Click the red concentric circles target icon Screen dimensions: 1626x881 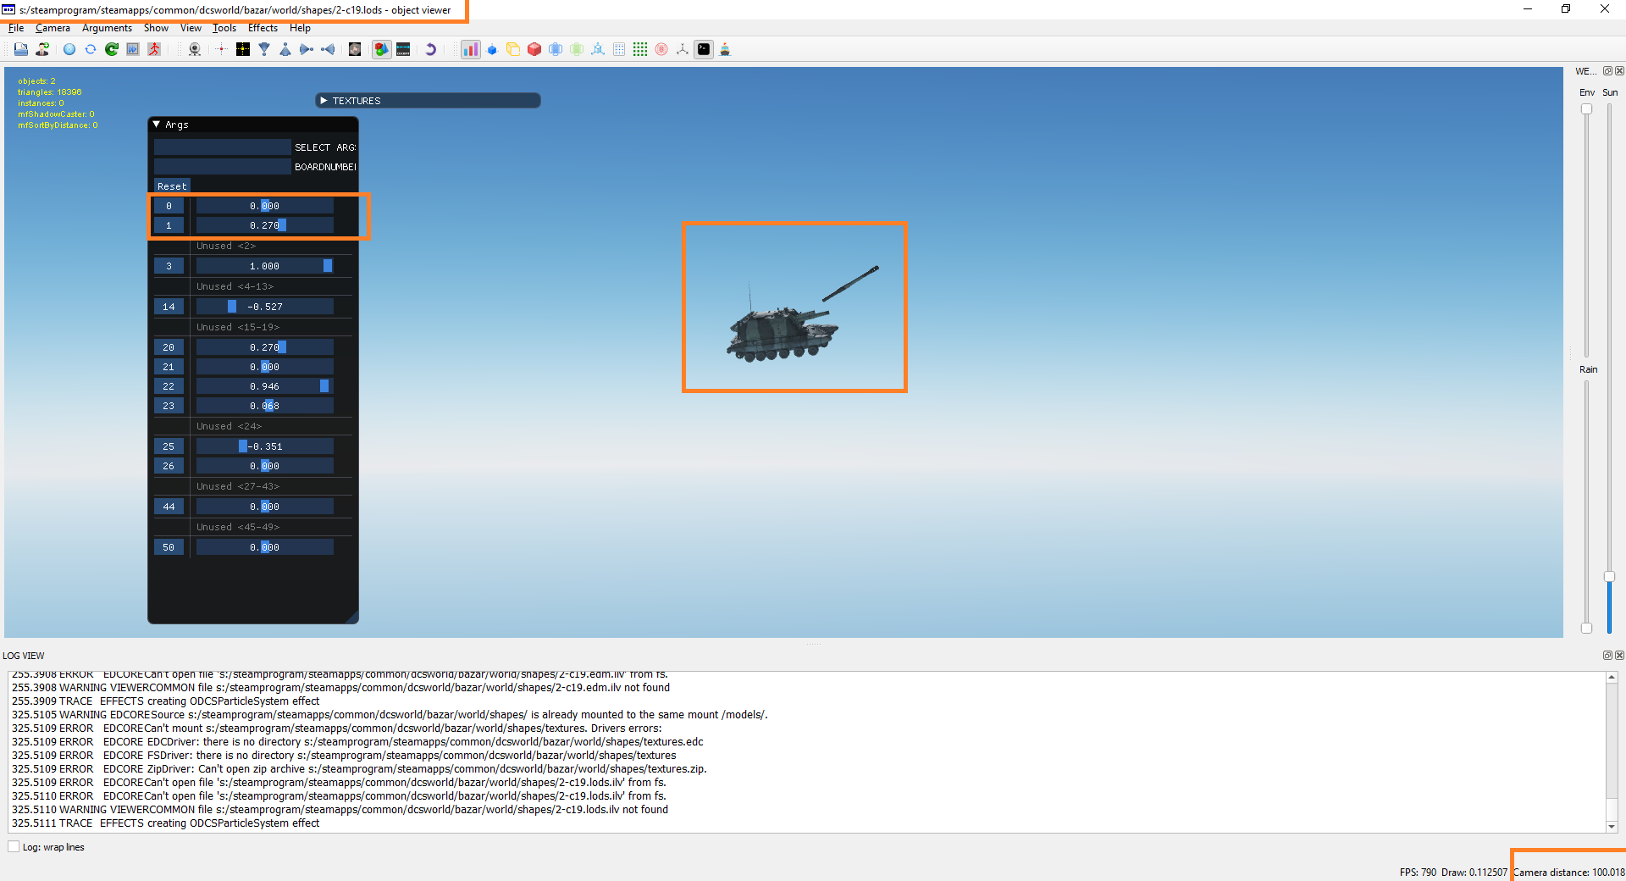(x=661, y=49)
